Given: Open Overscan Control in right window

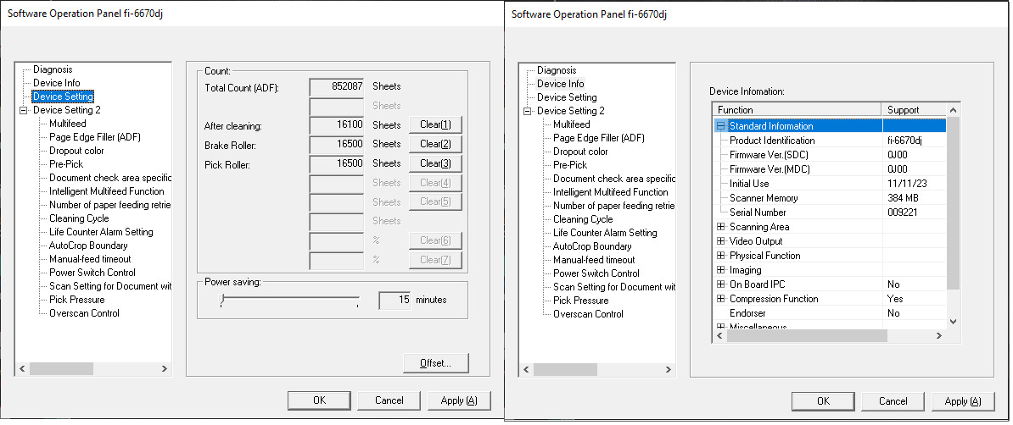Looking at the screenshot, I should (x=588, y=314).
